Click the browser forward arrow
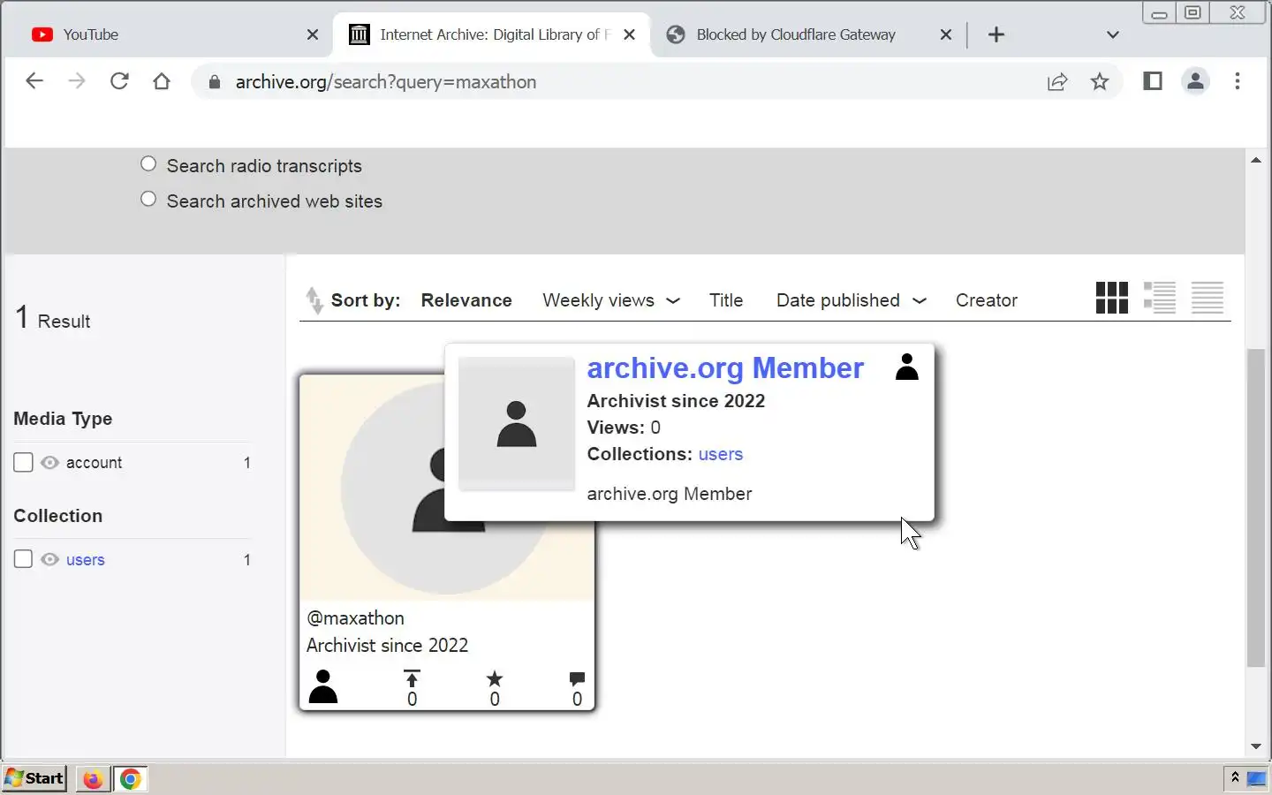1272x795 pixels. (77, 81)
